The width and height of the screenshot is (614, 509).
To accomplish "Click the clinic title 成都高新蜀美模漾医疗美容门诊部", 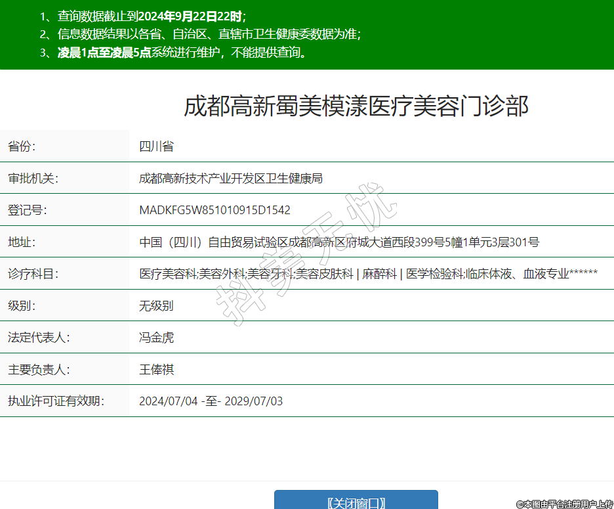I will [356, 106].
